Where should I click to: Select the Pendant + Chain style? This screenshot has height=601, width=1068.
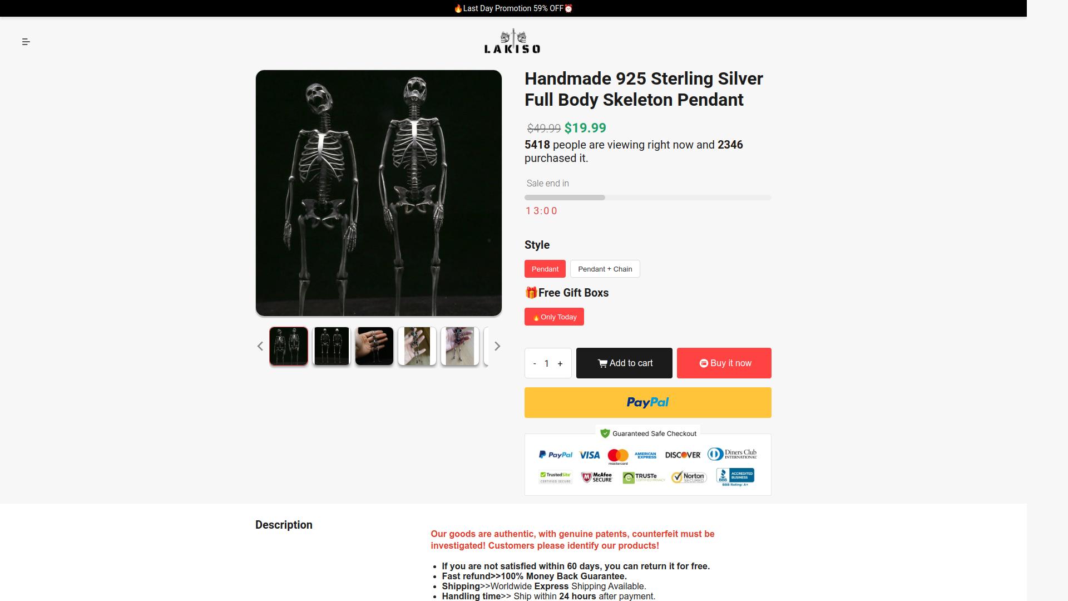pyautogui.click(x=605, y=269)
